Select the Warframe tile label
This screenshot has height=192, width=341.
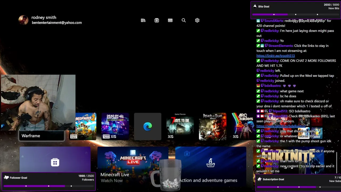31,136
